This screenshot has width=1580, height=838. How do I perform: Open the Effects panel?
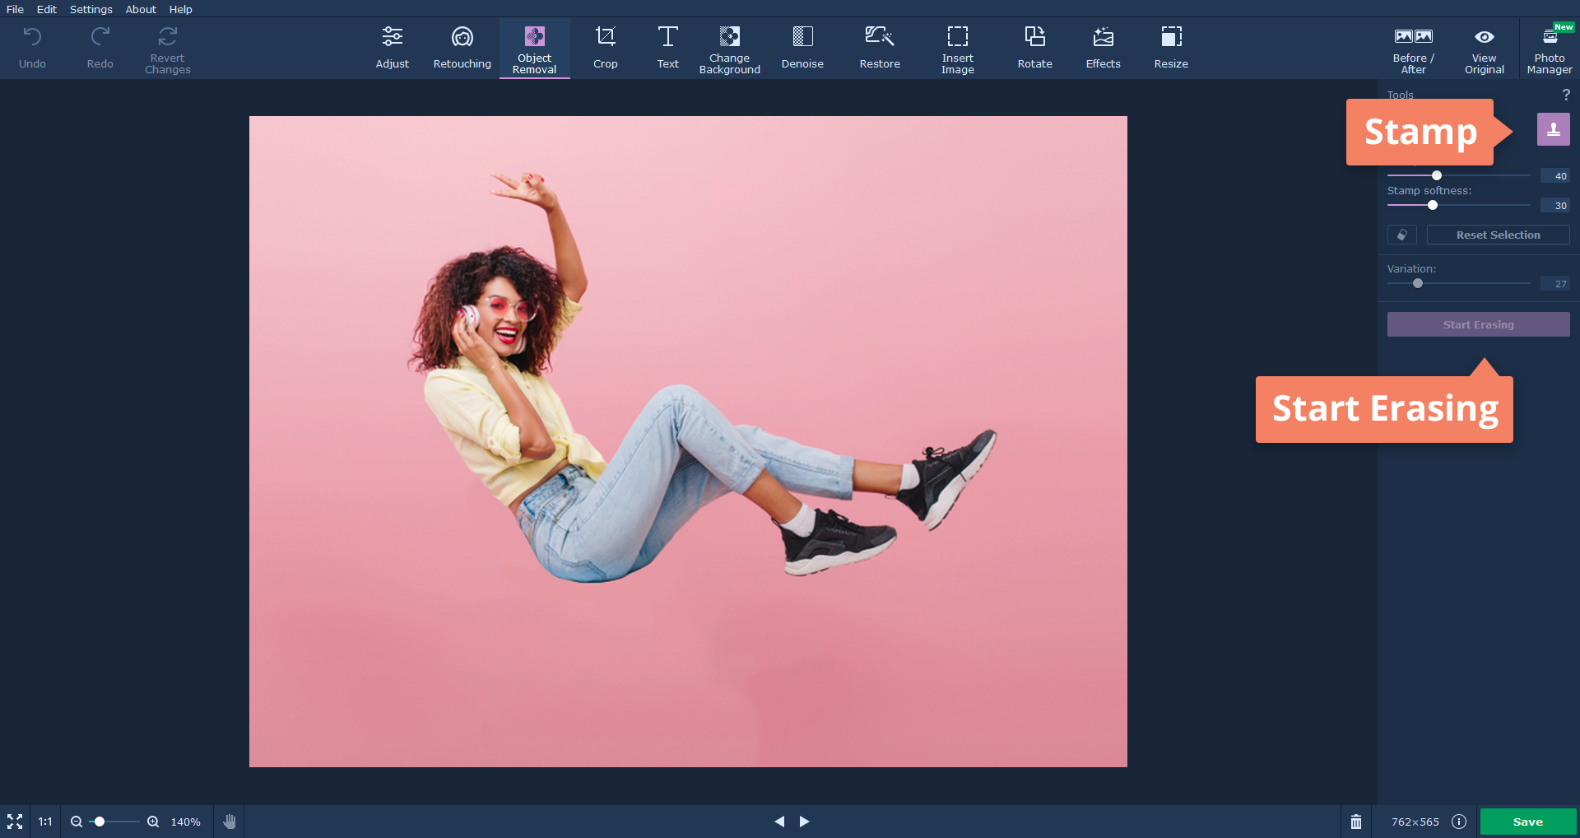click(1103, 48)
